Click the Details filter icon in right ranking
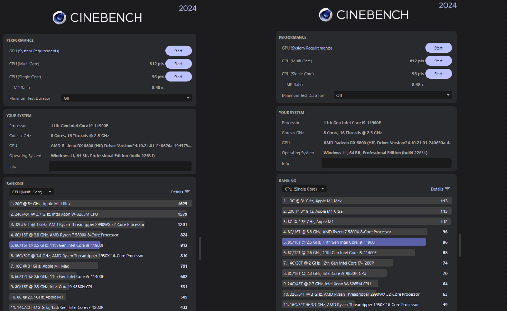Viewport: 507px width, 311px height. click(447, 189)
